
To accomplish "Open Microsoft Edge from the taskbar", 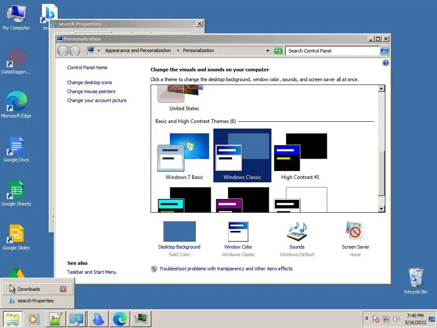I will click(119, 319).
